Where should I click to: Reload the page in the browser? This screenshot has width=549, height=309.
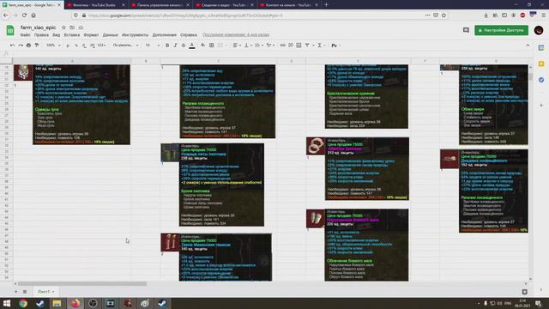click(x=24, y=15)
